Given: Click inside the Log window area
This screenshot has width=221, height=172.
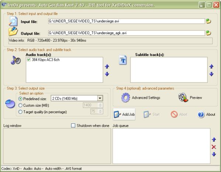Looking at the screenshot, I should 57,146.
